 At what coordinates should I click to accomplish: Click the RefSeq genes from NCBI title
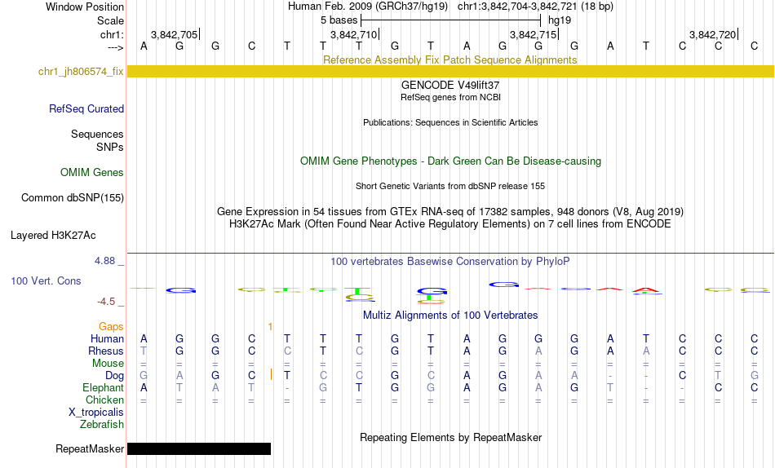(x=450, y=97)
